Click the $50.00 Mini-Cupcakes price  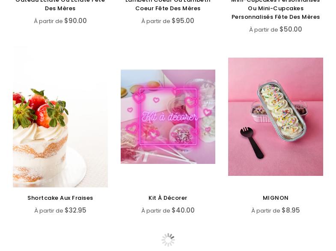point(291,29)
